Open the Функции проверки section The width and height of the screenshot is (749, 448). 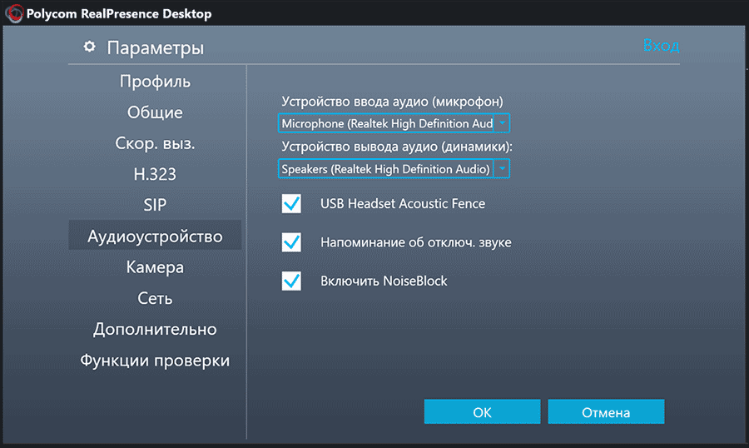click(155, 360)
